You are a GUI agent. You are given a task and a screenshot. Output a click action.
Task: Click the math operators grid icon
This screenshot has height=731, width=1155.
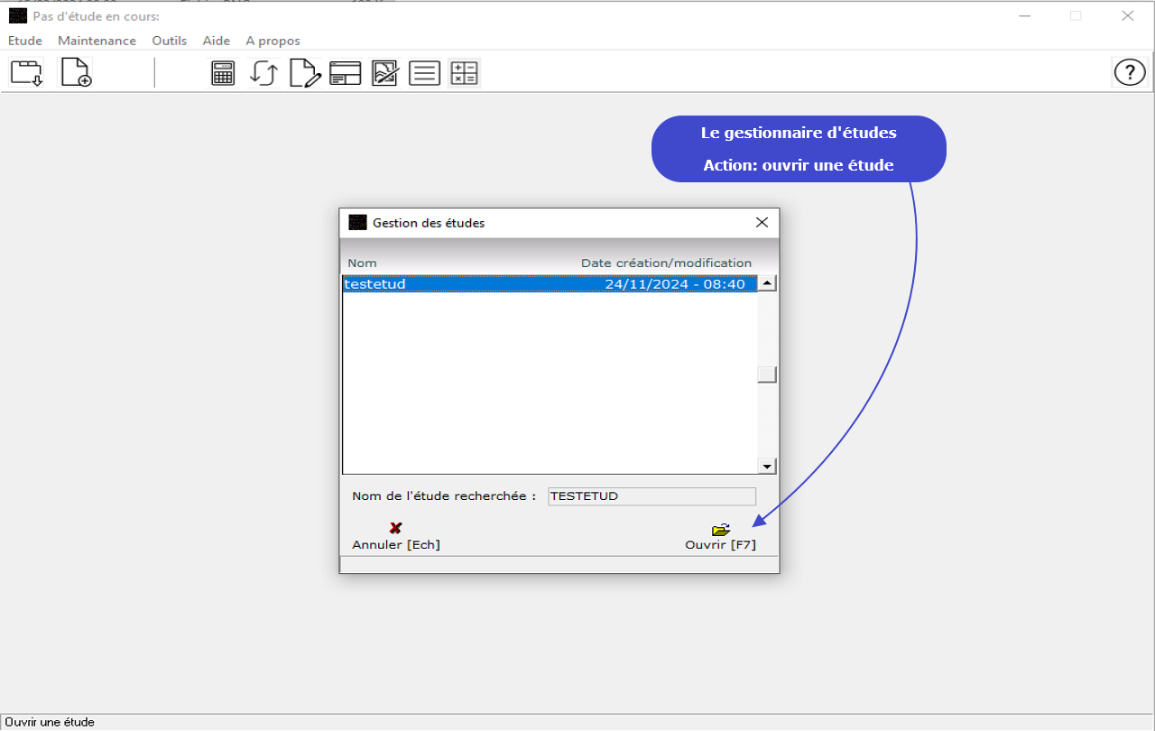[x=464, y=73]
